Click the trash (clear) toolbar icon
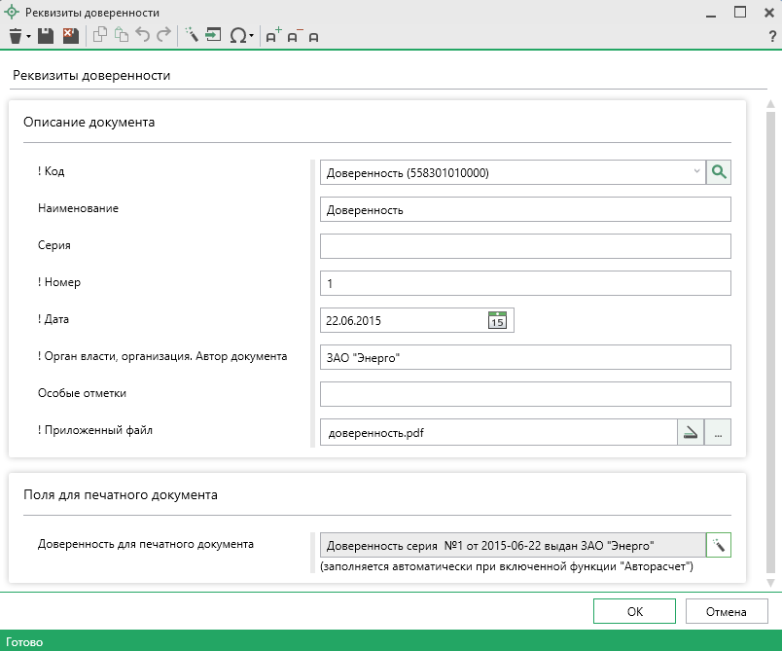 click(x=15, y=36)
